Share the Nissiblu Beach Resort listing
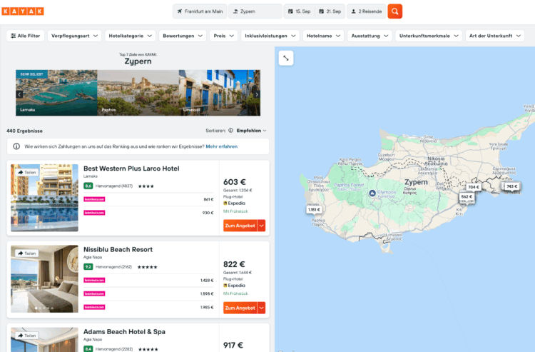 (25, 253)
